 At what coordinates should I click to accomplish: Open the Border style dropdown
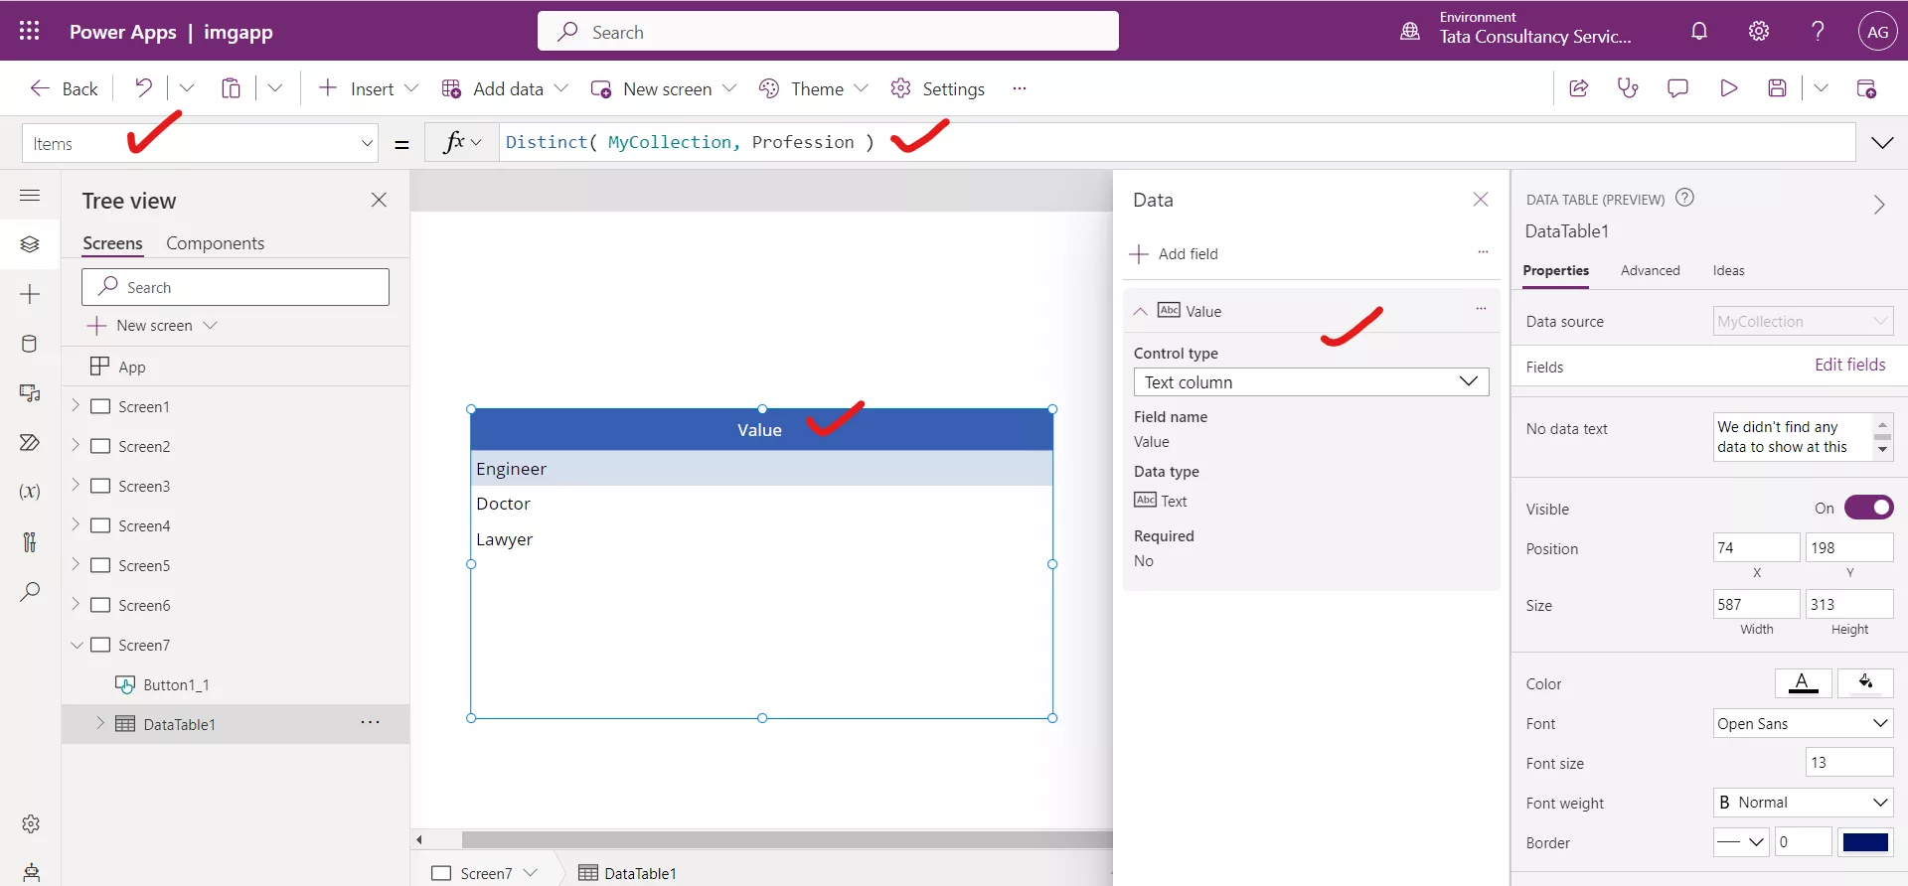click(1740, 841)
